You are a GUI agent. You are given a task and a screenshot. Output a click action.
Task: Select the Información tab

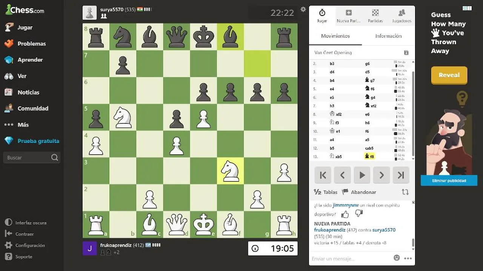coord(388,36)
